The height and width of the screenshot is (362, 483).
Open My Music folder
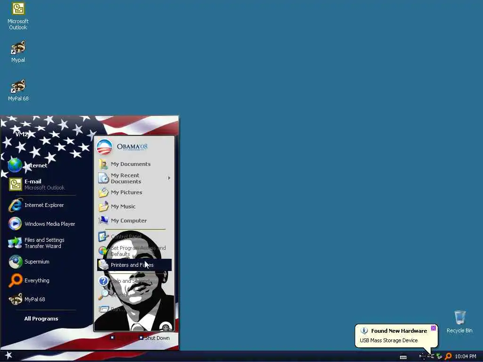(134, 206)
